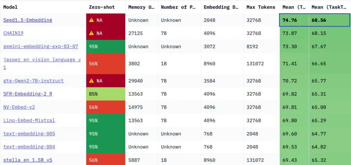Screen dimensions: 351x165
Task: Open the jasper_en_vision_language_v1 link
Action: click(x=42, y=63)
